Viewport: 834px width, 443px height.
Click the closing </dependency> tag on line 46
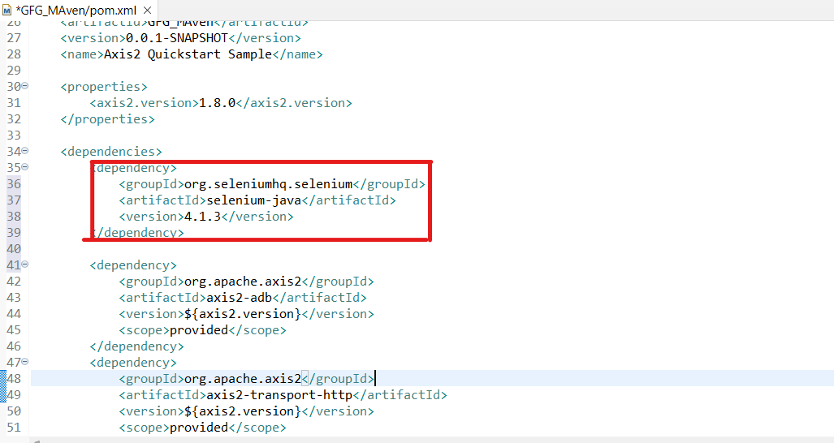[x=136, y=346]
